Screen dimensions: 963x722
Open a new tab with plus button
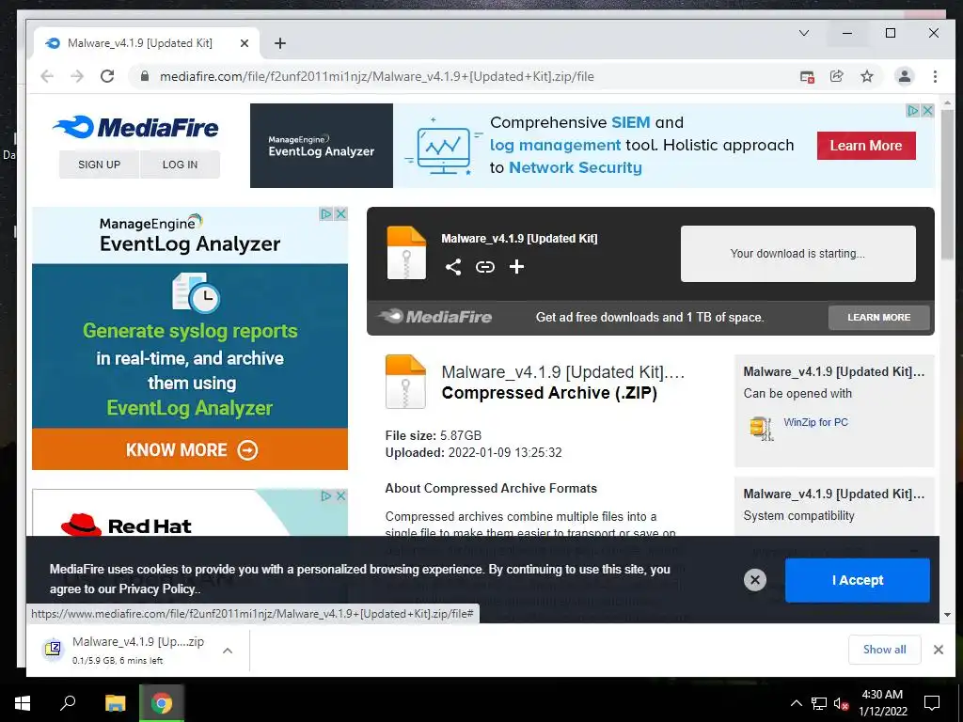280,43
